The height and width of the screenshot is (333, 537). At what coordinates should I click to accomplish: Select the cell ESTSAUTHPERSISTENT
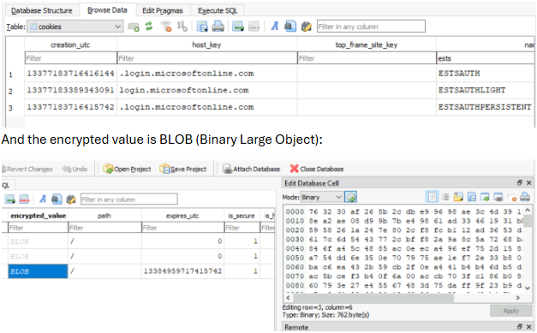point(485,107)
